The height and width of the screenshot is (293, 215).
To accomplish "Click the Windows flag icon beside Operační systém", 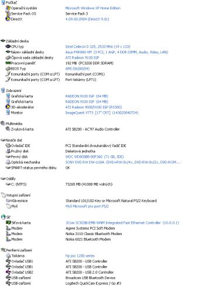I will pos(8,8).
